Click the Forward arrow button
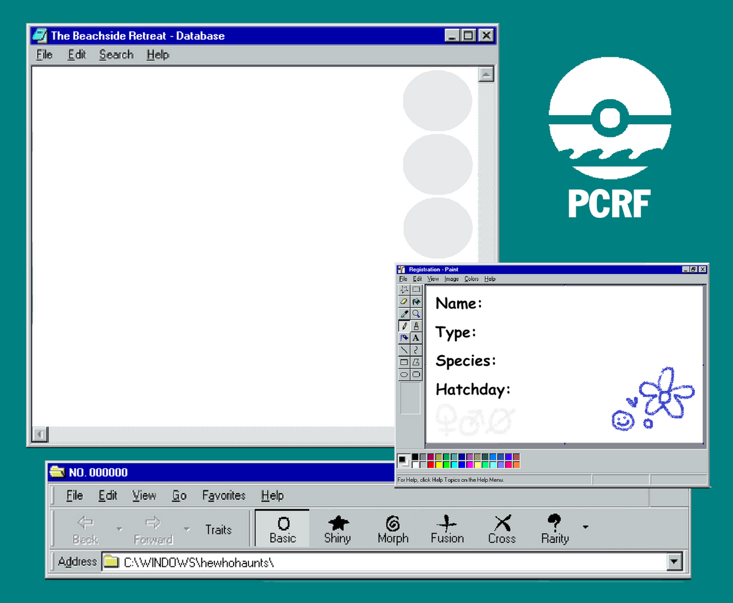This screenshot has height=603, width=733. click(153, 529)
